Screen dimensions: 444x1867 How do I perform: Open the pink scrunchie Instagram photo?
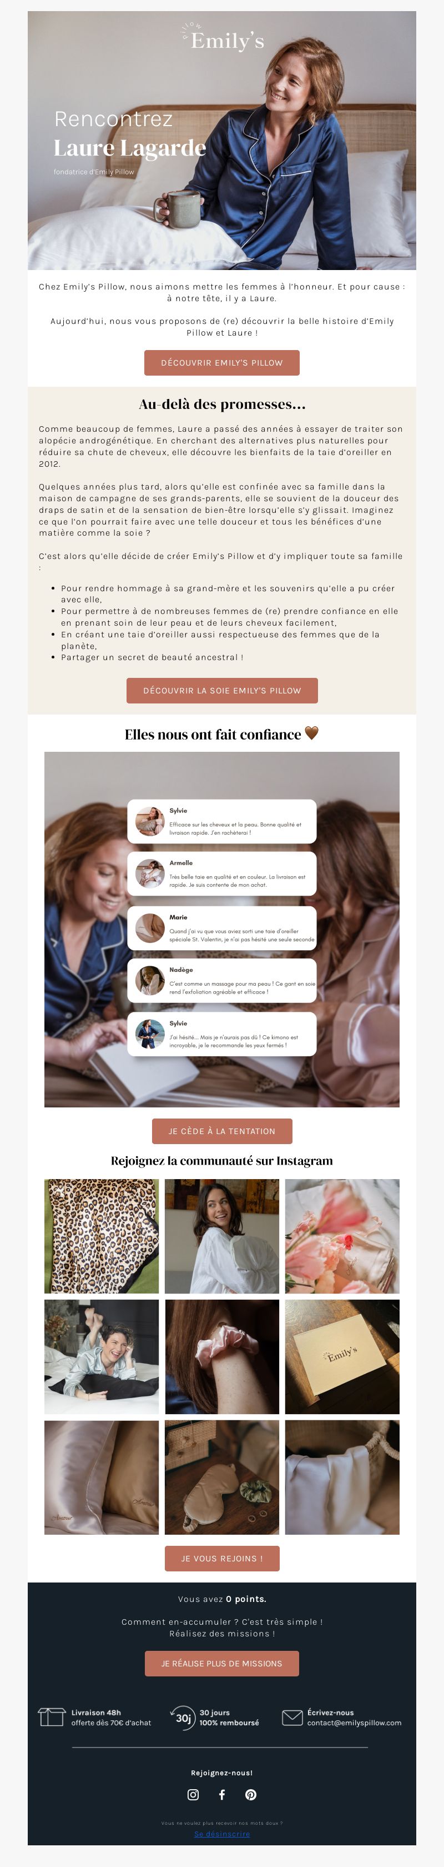click(221, 1357)
